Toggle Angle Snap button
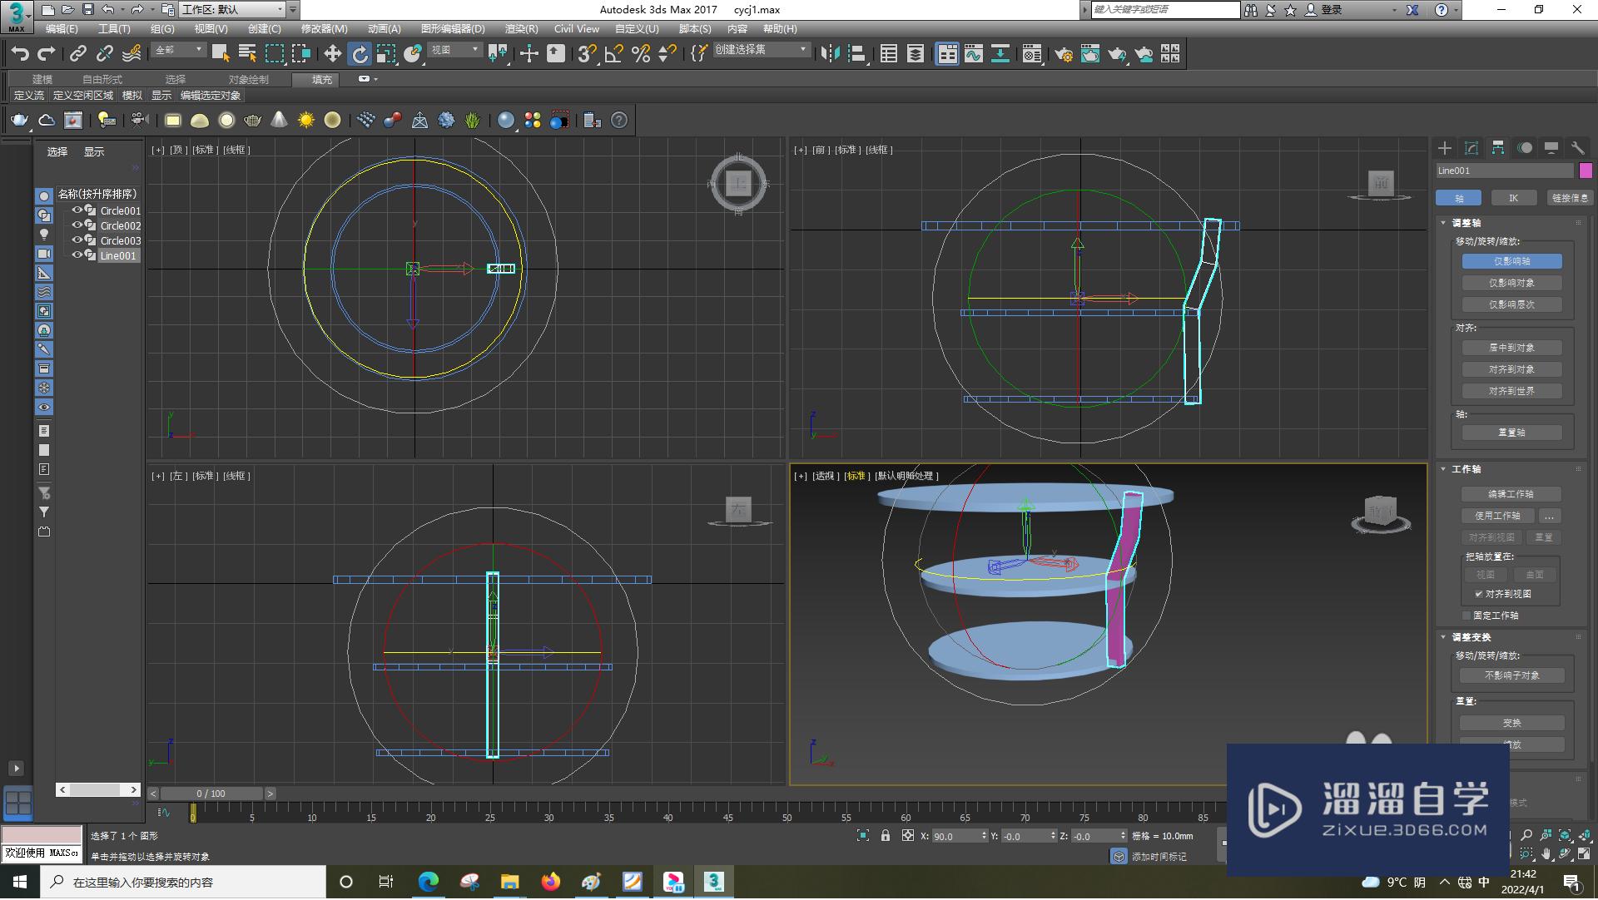The width and height of the screenshot is (1598, 900). [614, 54]
